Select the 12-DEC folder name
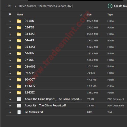Screen dimensions: 127x127 click(x=30, y=92)
